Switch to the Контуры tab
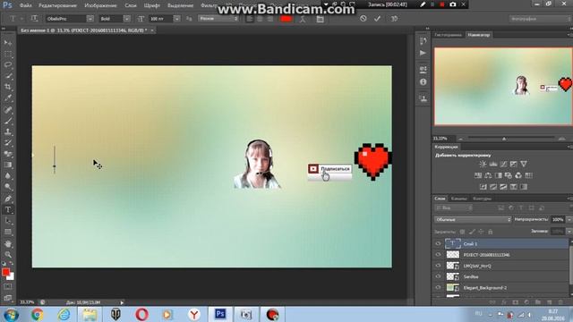573x322 pixels. [x=482, y=199]
